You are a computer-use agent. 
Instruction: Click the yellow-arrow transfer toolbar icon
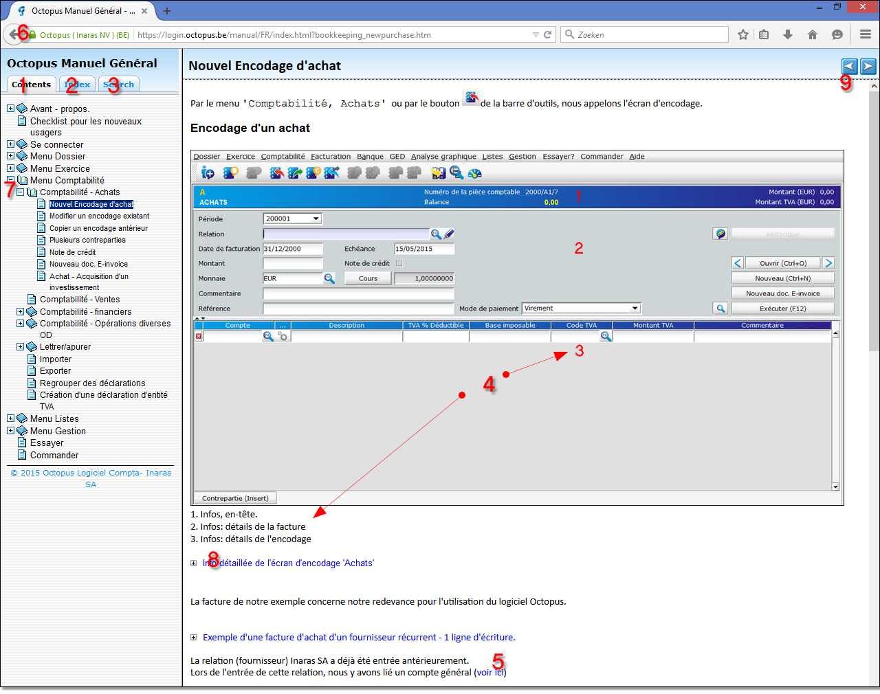coord(438,172)
